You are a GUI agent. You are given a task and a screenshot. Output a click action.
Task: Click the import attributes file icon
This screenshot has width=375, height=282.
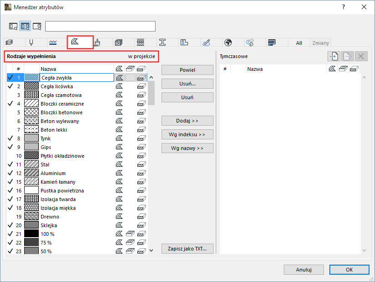pyautogui.click(x=334, y=56)
